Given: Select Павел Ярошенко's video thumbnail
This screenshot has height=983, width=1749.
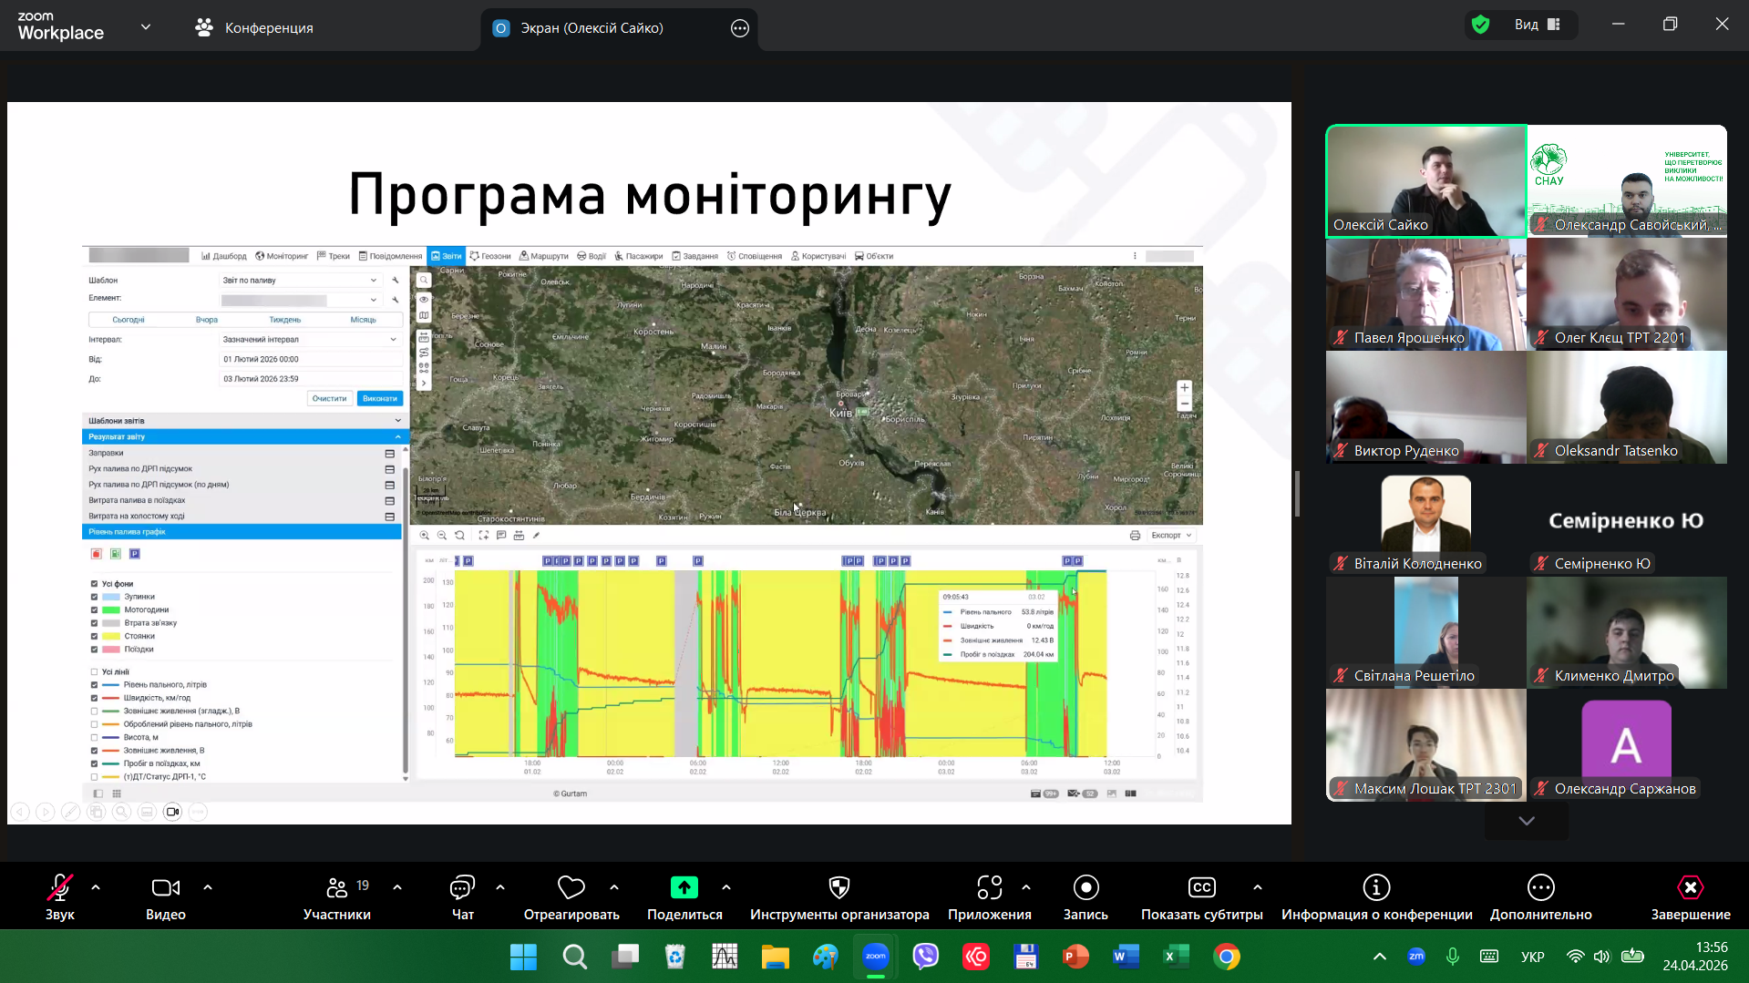Looking at the screenshot, I should tap(1425, 294).
